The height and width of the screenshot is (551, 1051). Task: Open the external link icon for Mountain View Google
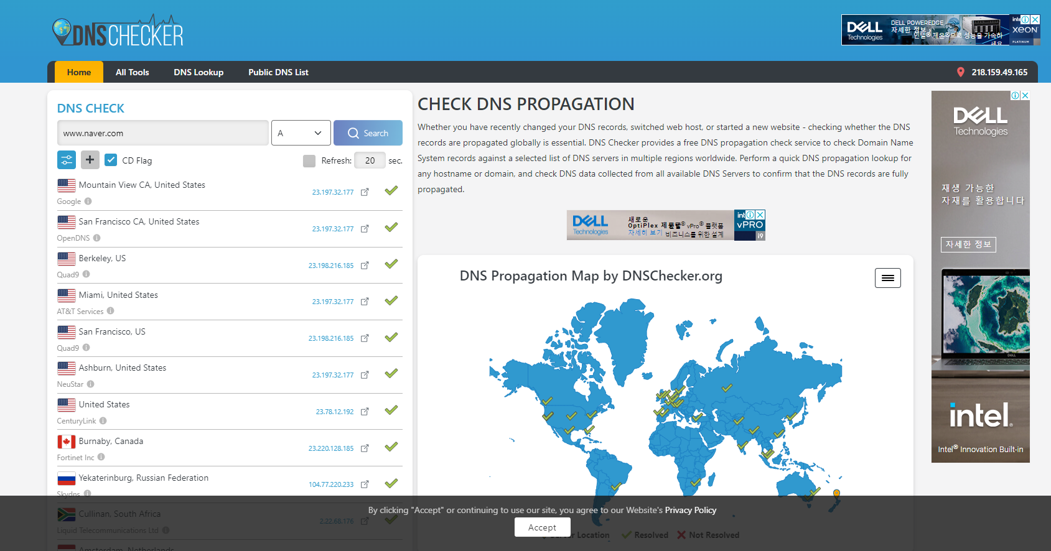pyautogui.click(x=365, y=192)
